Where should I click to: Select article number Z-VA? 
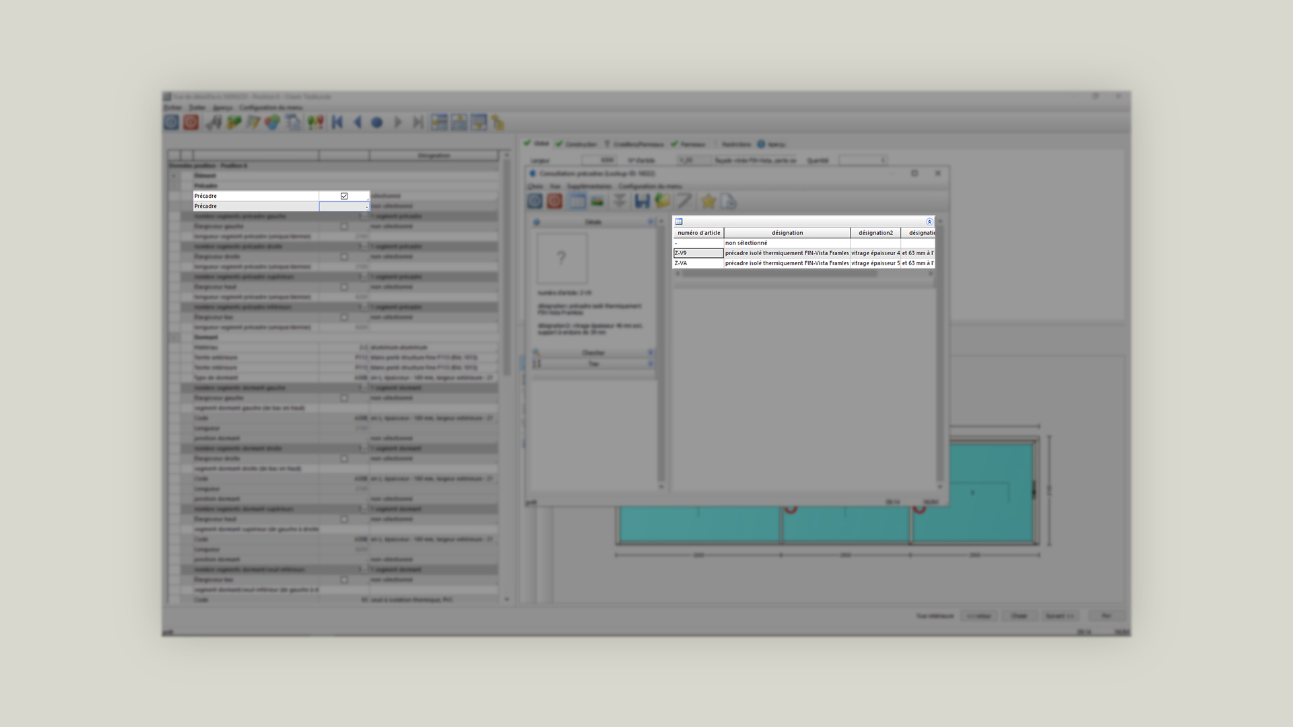coord(698,263)
